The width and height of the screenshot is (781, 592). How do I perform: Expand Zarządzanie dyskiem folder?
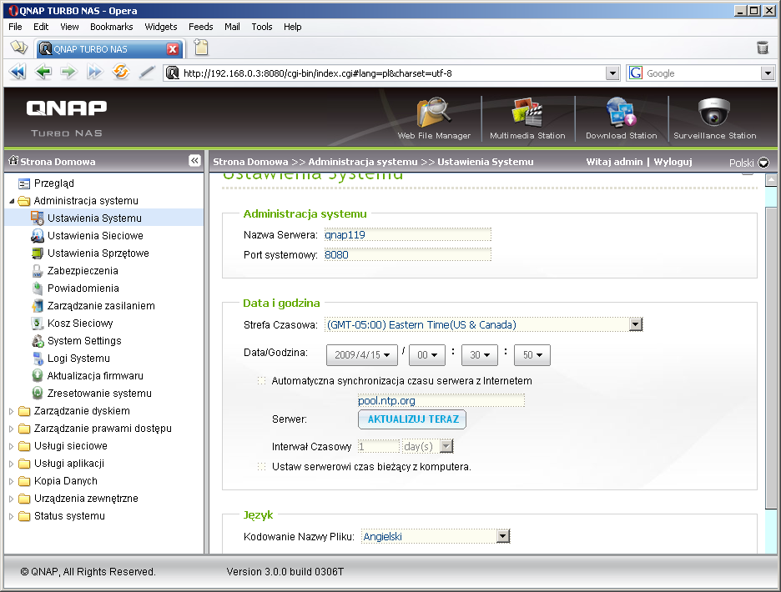tap(12, 411)
